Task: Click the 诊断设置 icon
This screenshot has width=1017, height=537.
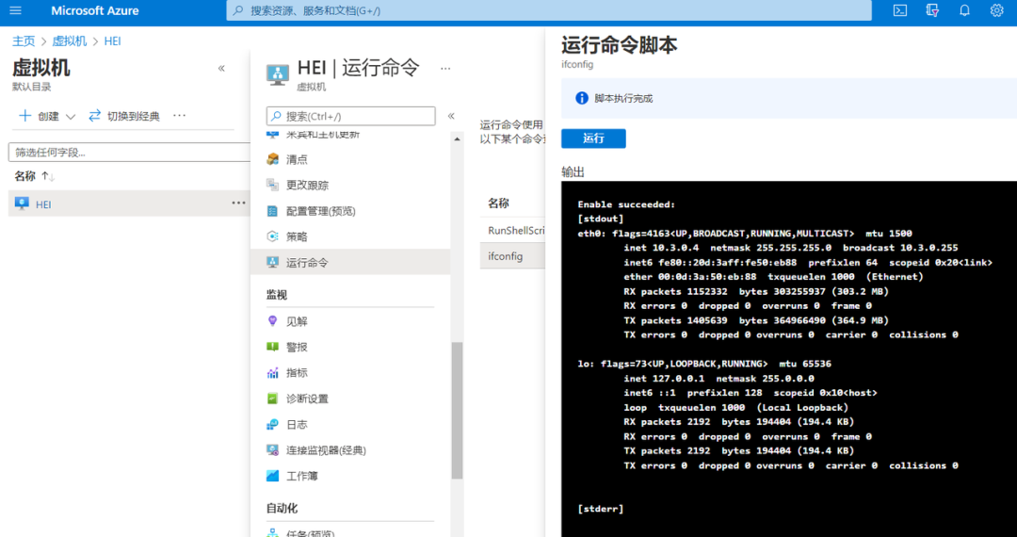Action: 273,399
